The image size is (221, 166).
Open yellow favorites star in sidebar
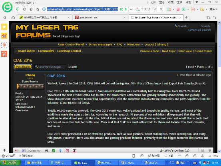tap(4, 27)
